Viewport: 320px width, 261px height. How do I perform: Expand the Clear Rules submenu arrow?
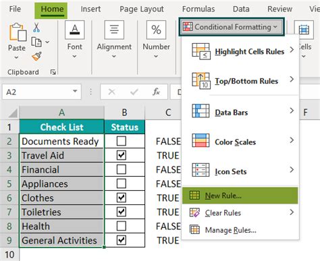pos(292,212)
